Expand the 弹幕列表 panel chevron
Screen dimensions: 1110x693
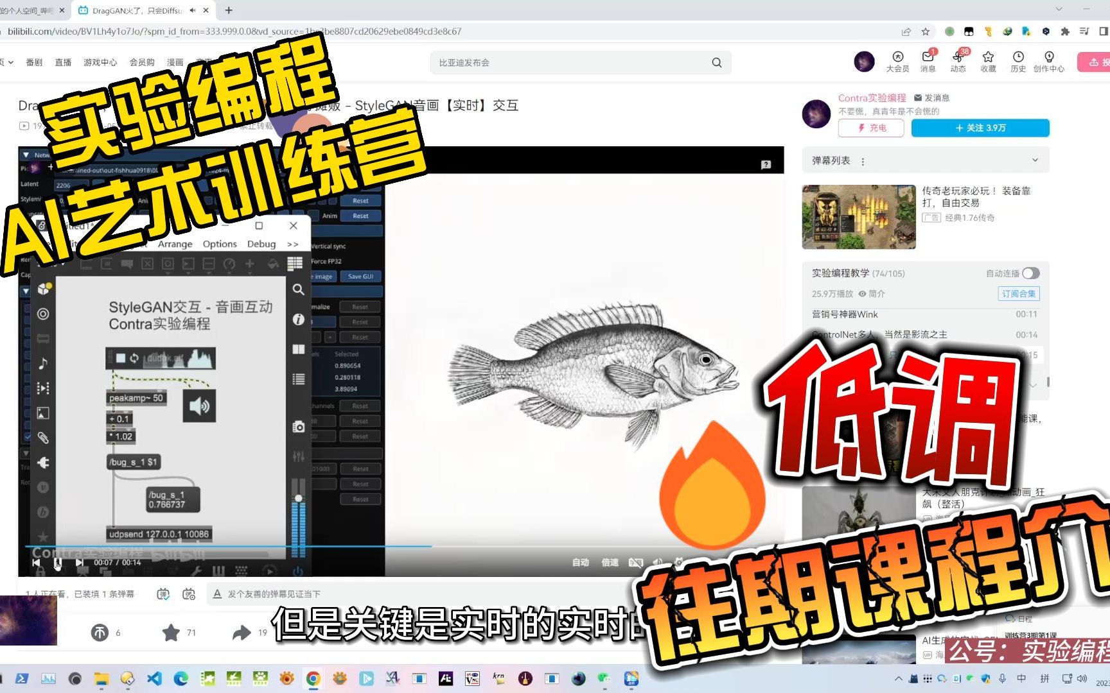point(1035,160)
